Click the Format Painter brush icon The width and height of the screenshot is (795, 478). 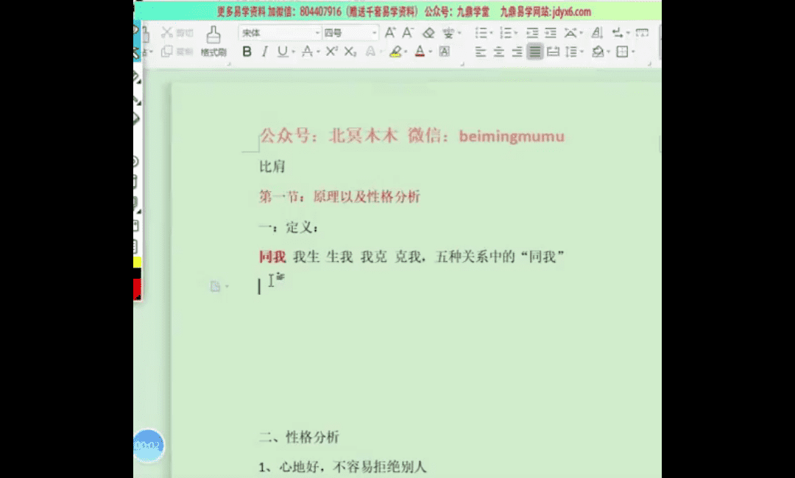213,35
